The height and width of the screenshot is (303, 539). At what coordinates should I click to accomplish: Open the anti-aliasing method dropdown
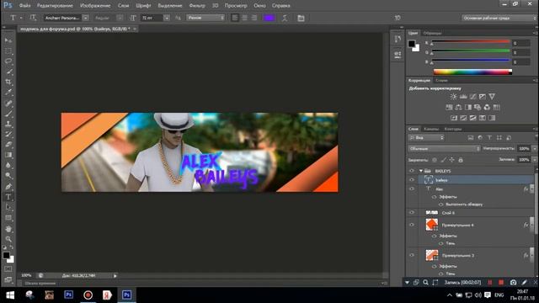tap(205, 18)
